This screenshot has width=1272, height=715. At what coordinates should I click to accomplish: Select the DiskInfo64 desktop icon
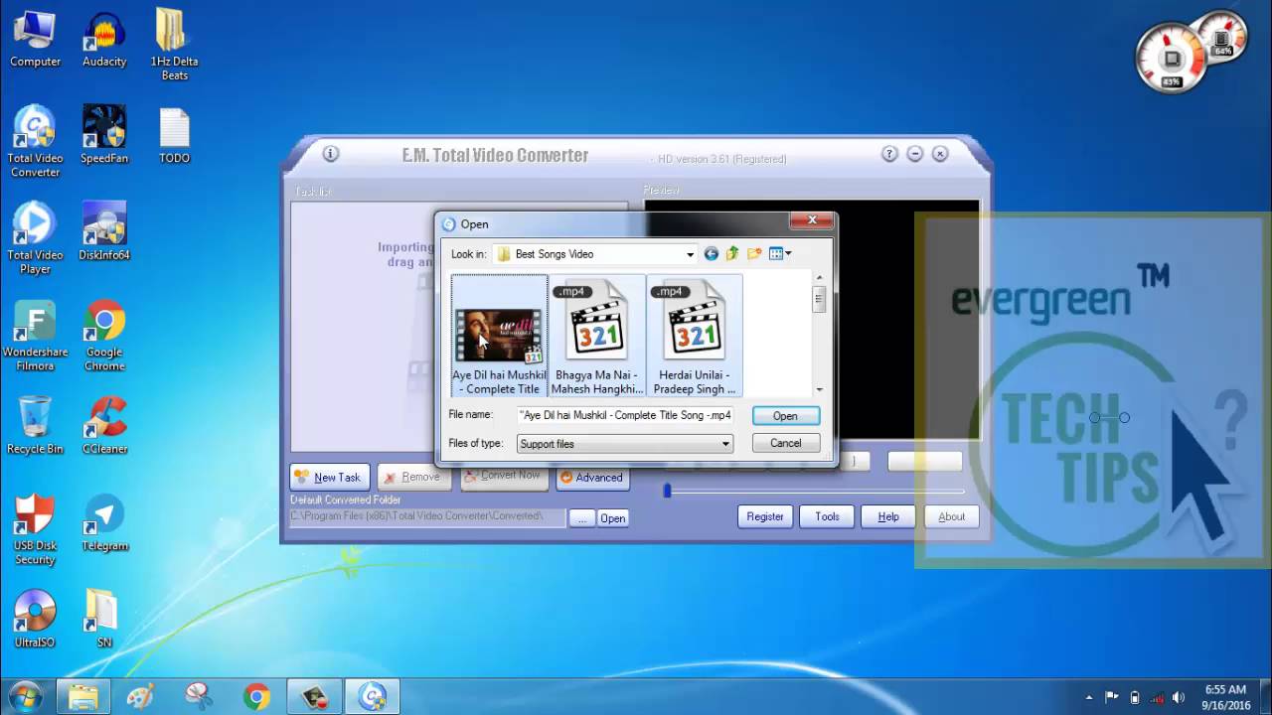click(x=104, y=230)
